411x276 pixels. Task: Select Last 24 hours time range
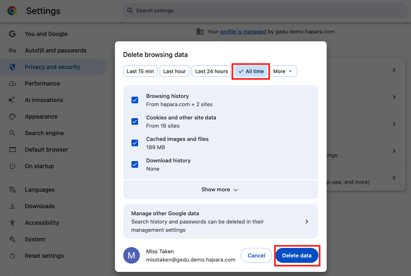tap(212, 71)
